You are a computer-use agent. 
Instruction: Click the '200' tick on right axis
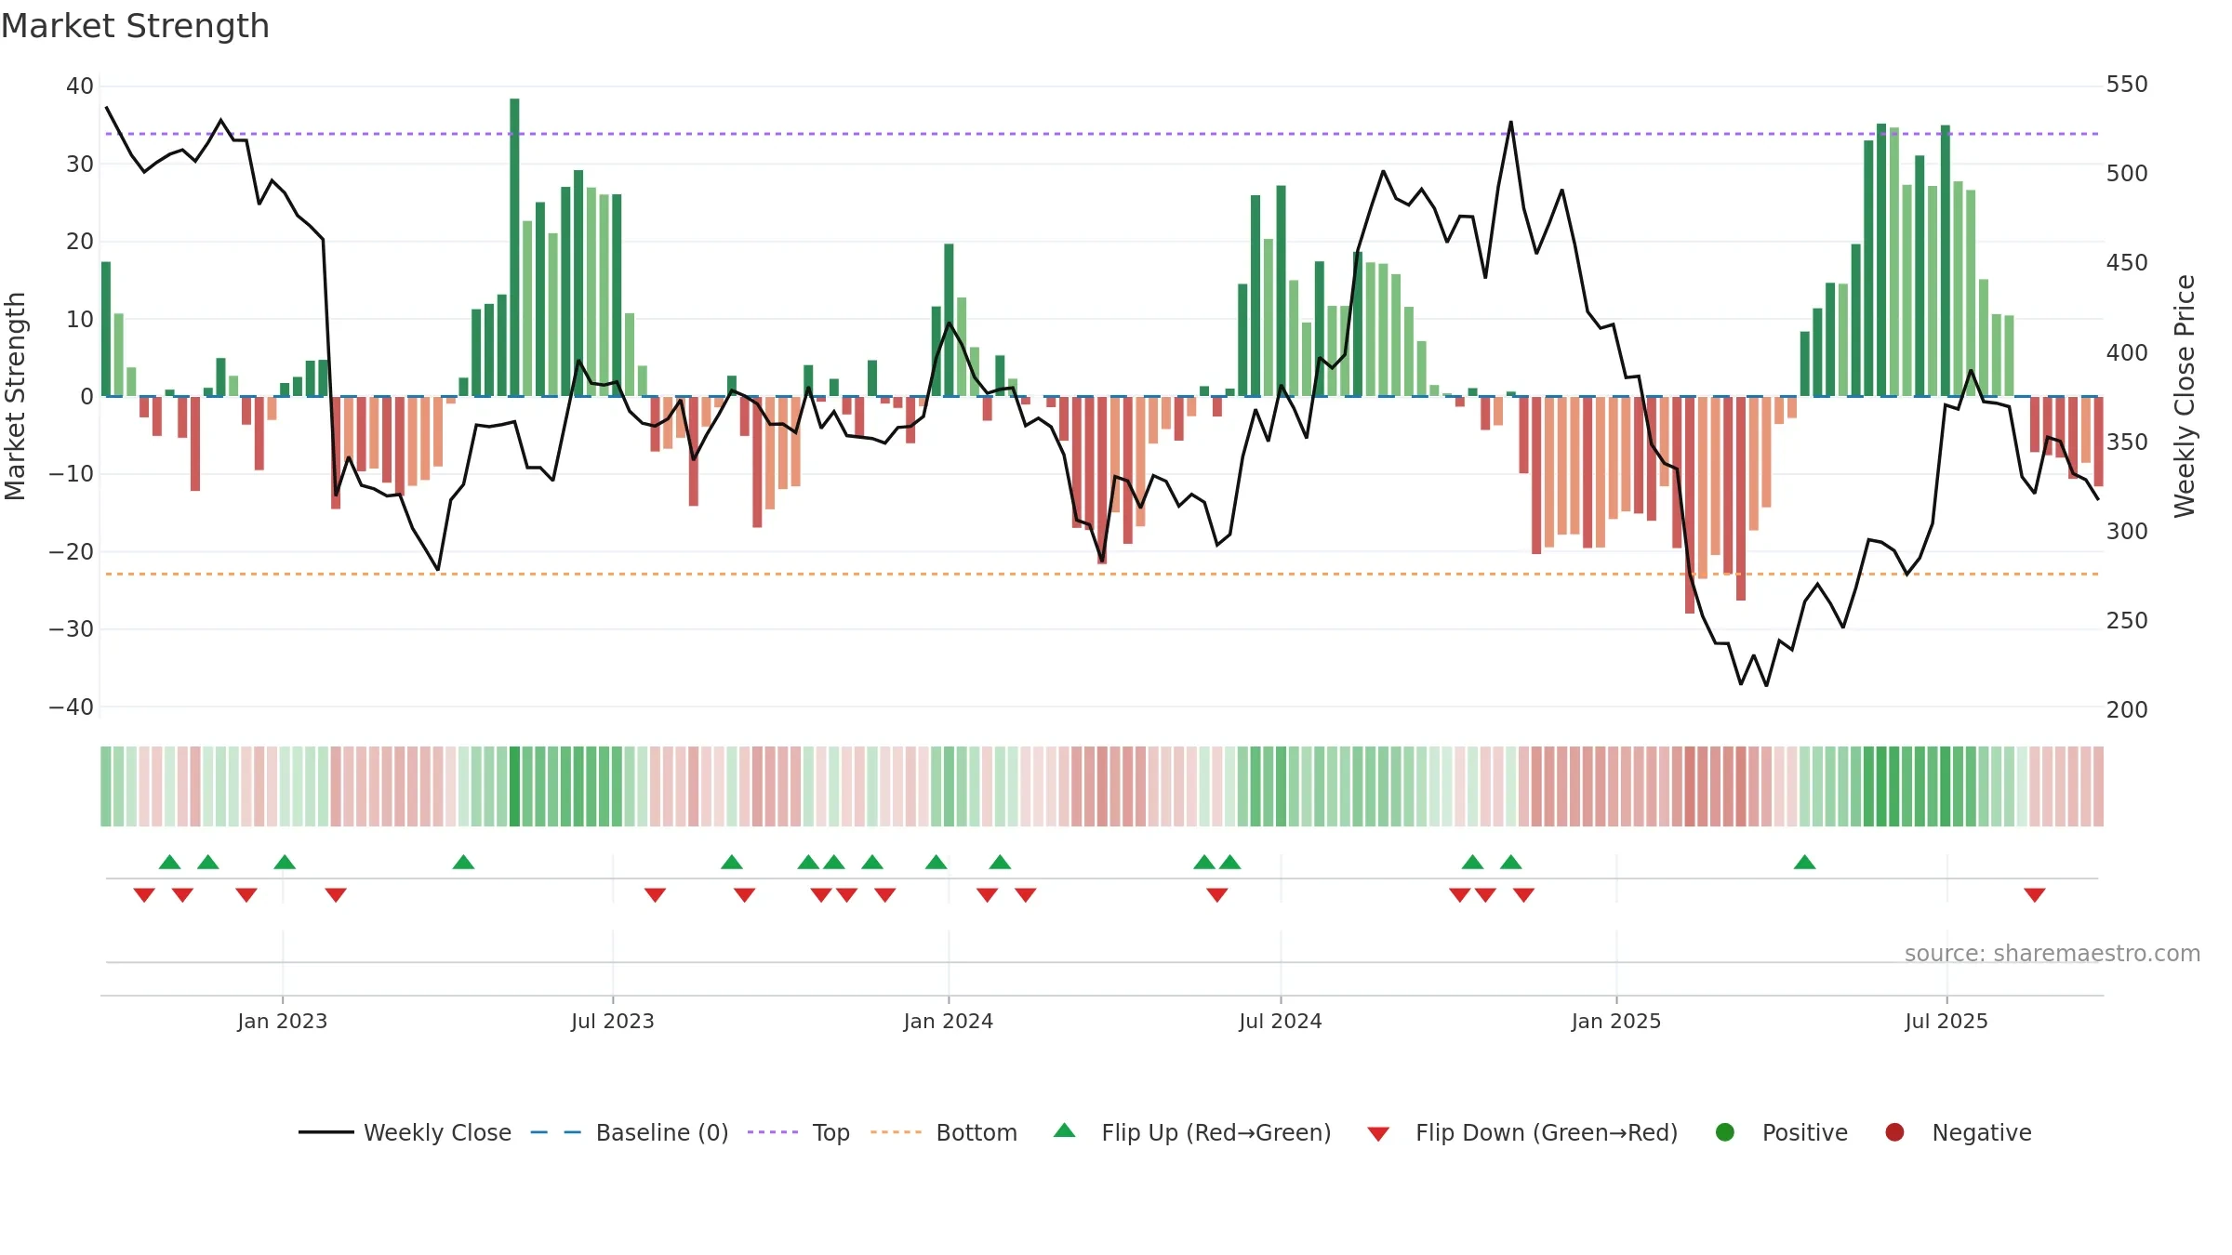2127,710
